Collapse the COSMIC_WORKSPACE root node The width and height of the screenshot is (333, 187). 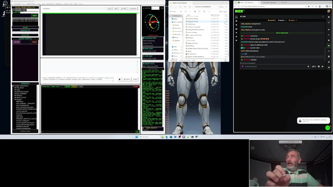(13, 86)
